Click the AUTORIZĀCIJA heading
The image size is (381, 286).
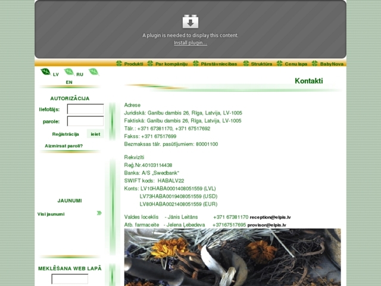tap(70, 98)
